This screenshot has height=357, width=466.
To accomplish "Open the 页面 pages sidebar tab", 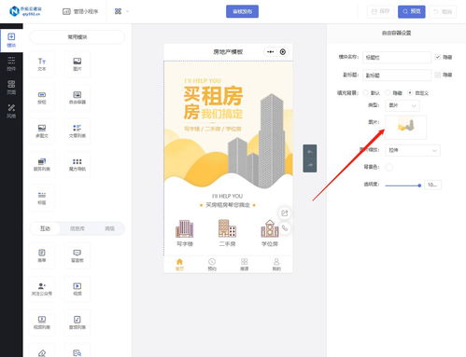I will tap(11, 88).
